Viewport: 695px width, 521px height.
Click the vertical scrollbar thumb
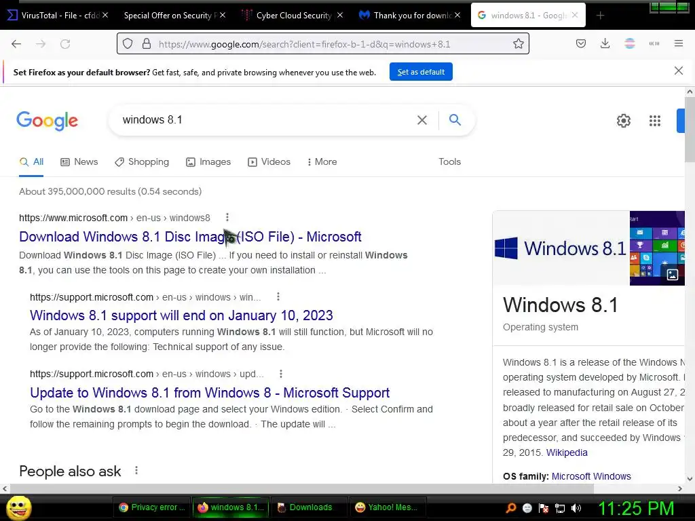(x=690, y=130)
